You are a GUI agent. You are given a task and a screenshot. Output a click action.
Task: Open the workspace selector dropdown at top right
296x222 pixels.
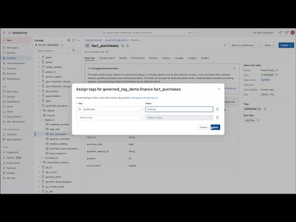click(x=264, y=33)
